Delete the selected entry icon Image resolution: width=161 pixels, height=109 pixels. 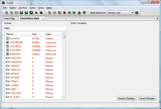coord(64,13)
